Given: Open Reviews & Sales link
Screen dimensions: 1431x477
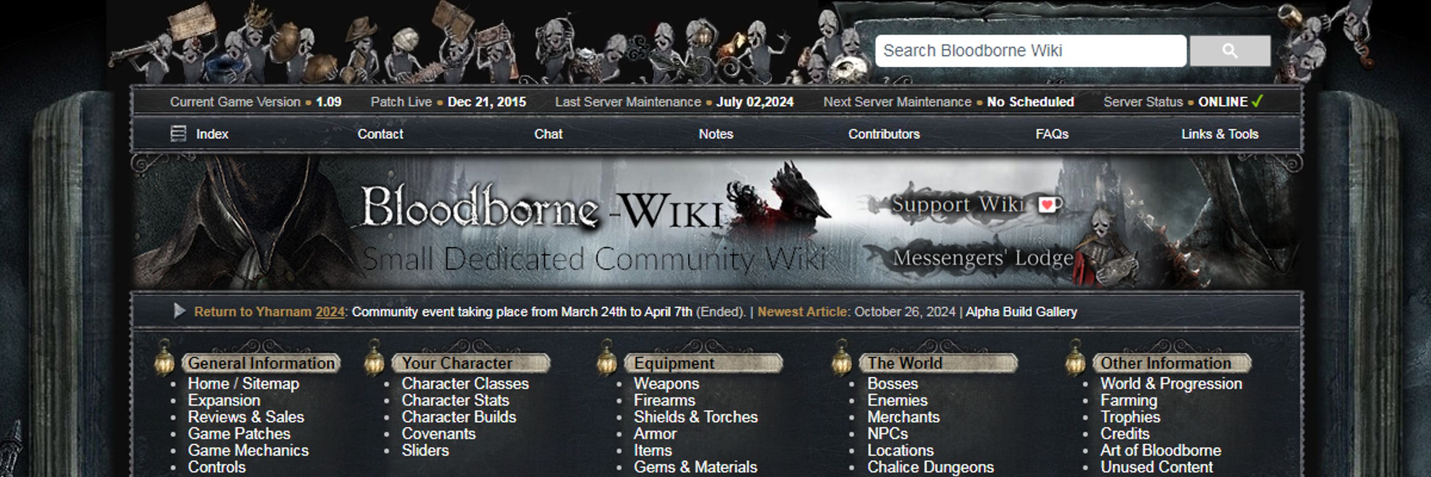Looking at the screenshot, I should click(246, 417).
